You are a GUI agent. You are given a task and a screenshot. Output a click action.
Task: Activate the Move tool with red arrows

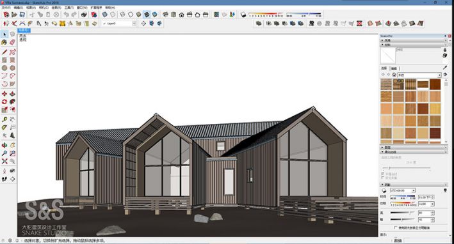[x=4, y=94]
